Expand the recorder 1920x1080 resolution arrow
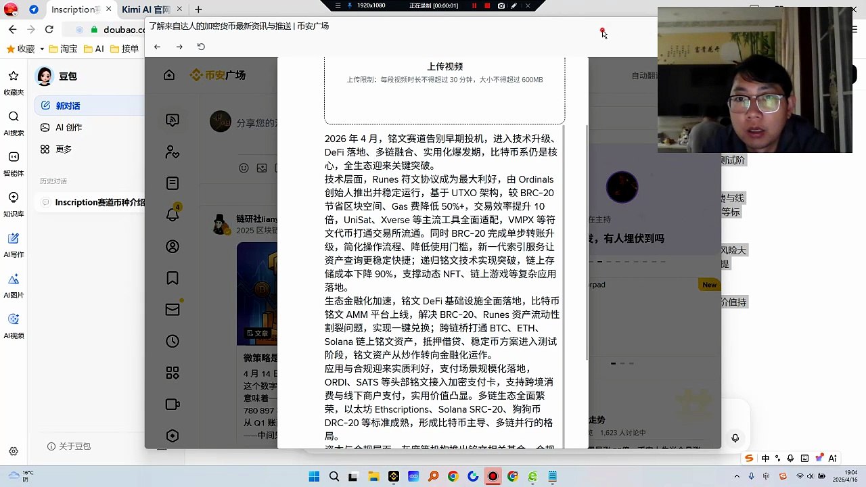 pyautogui.click(x=349, y=5)
